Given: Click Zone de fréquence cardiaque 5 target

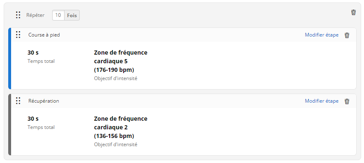Looking at the screenshot, I should tap(121, 61).
